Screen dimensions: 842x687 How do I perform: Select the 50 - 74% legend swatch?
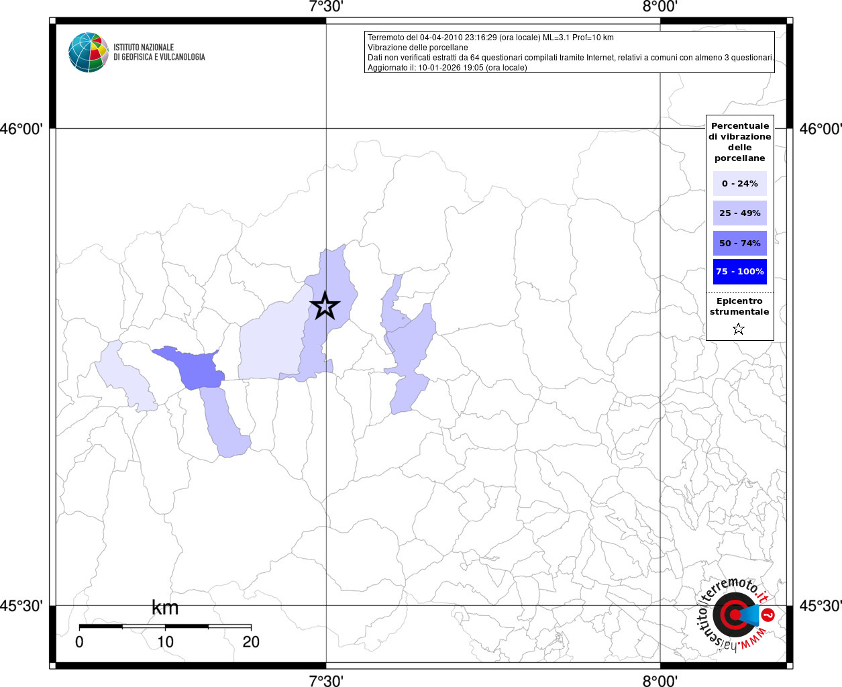coord(739,243)
